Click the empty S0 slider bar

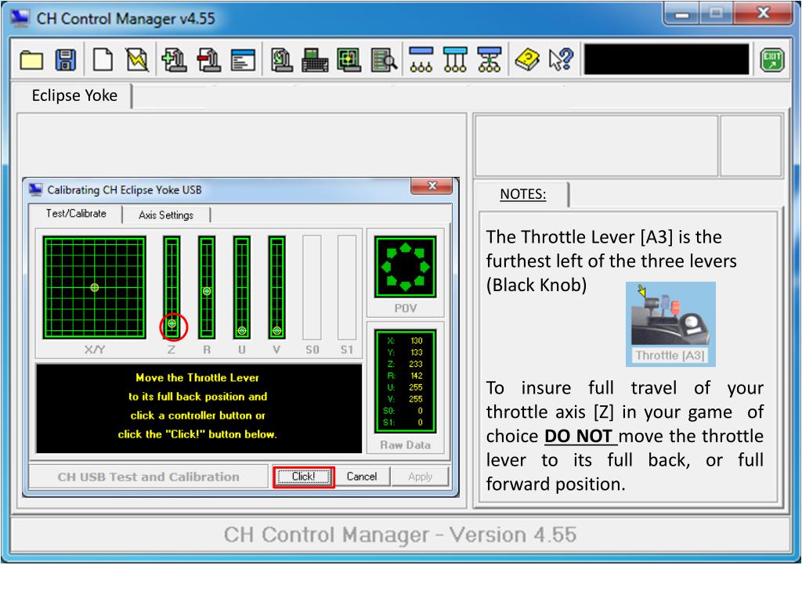(x=312, y=287)
